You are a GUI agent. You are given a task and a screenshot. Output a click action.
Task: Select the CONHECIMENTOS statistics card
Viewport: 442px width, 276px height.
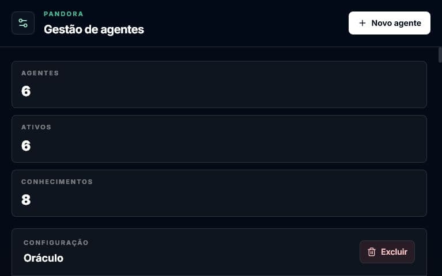tap(219, 193)
